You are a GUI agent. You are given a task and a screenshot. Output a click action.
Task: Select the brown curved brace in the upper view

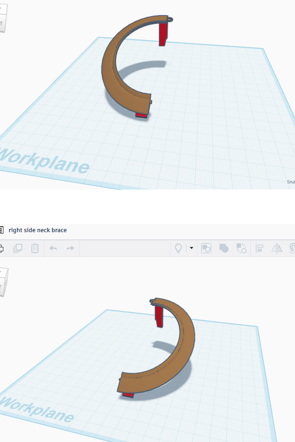point(109,74)
